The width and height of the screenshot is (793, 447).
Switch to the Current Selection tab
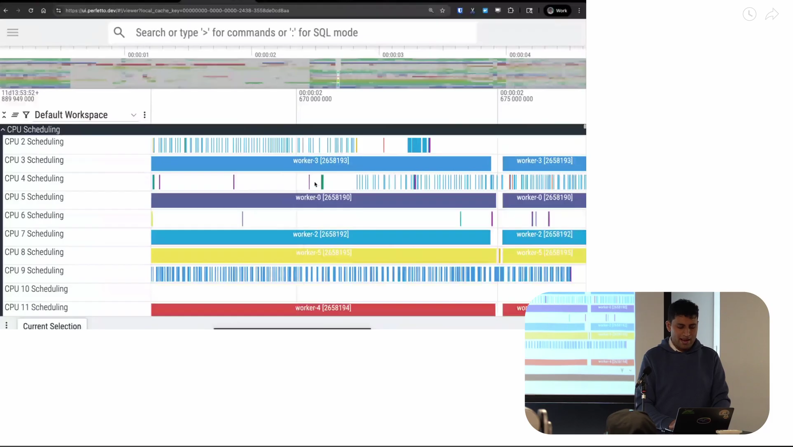coord(52,326)
